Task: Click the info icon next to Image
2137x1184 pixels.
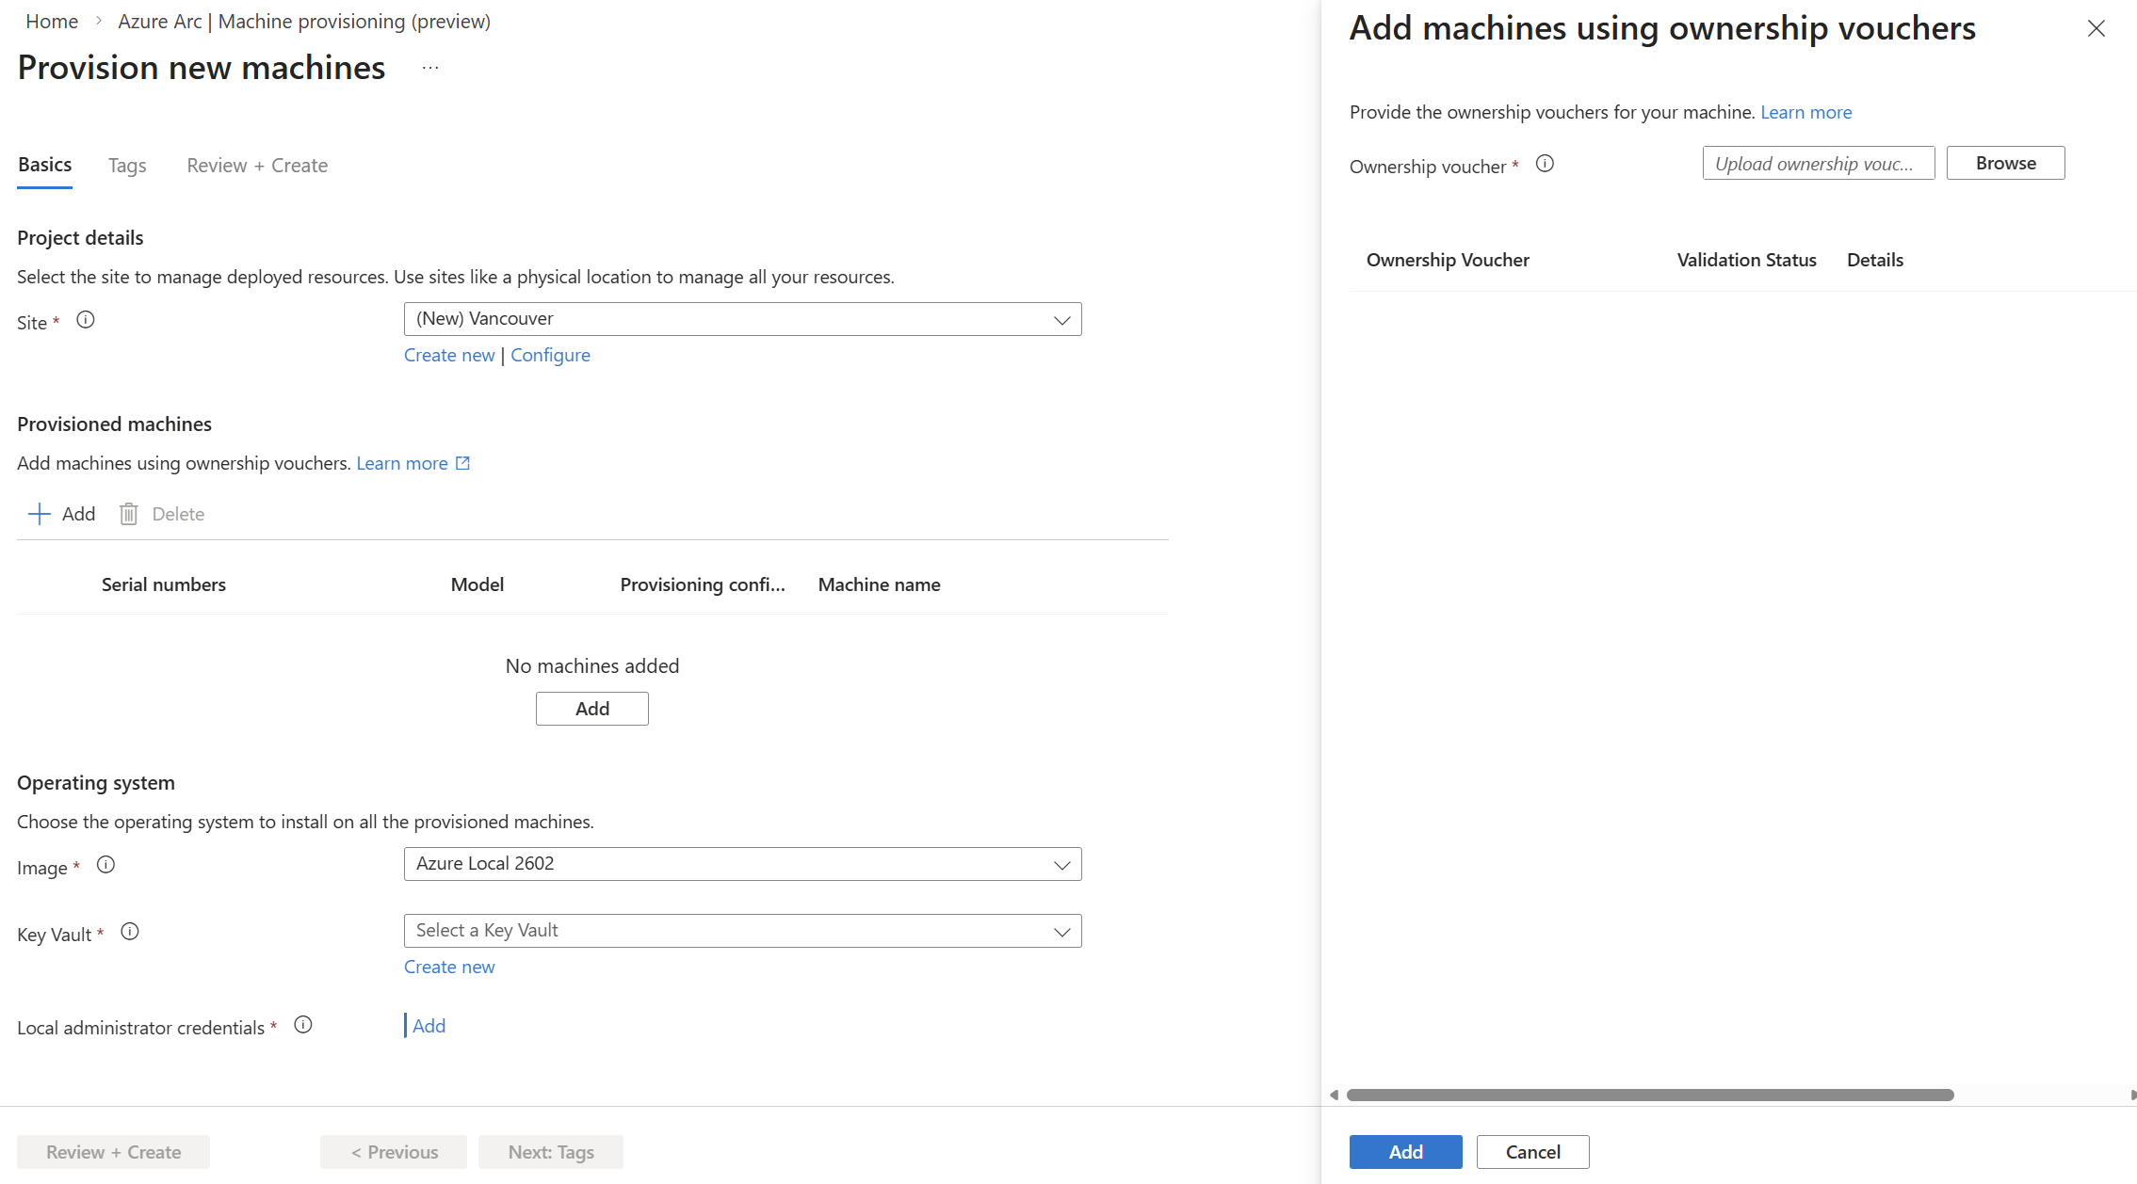Action: pos(105,865)
